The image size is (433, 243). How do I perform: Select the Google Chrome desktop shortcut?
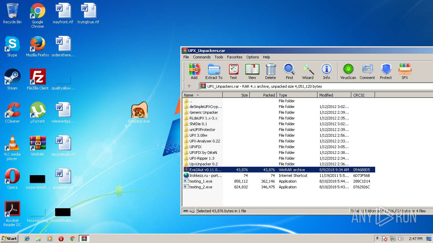[38, 16]
